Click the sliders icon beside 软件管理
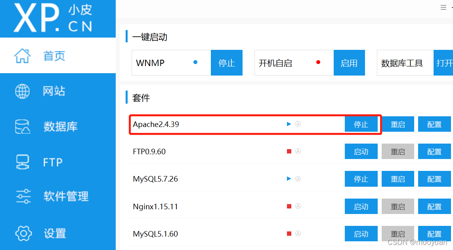453x250 pixels. 23,196
